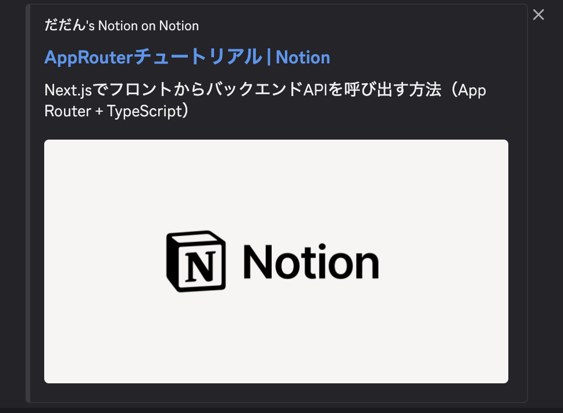Select the description starting with Next.jsで
The image size is (563, 413).
tap(265, 100)
